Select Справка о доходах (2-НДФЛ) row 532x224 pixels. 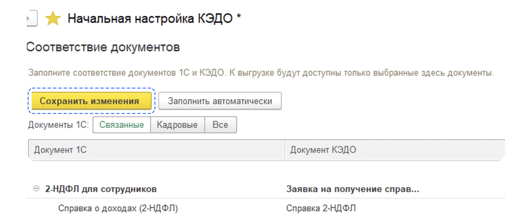pos(266,208)
